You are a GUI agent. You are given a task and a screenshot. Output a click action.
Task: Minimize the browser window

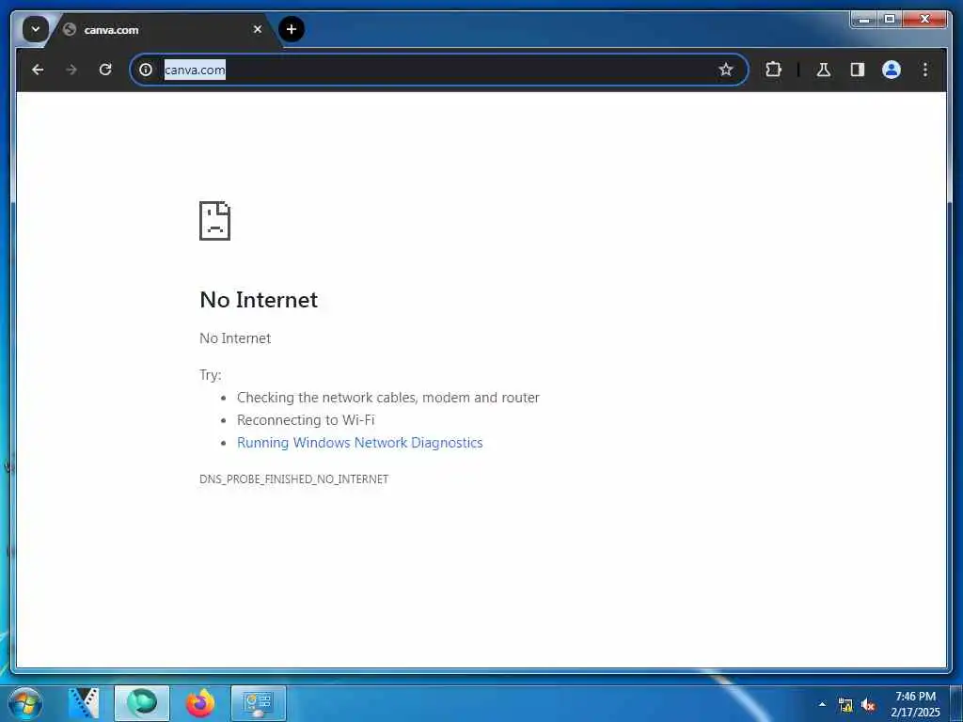[x=864, y=20]
